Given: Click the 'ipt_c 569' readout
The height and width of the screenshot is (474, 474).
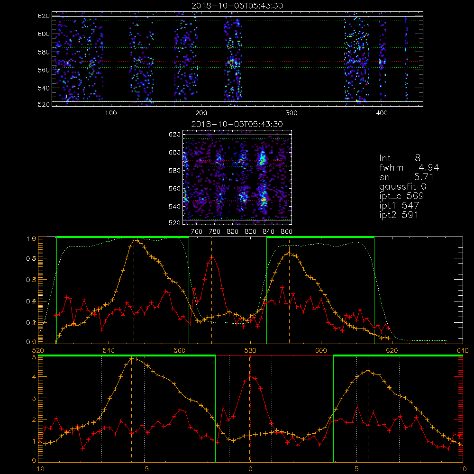Looking at the screenshot, I should [x=402, y=196].
